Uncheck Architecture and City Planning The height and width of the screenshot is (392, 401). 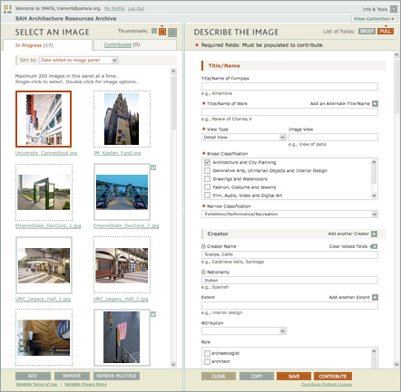pyautogui.click(x=207, y=162)
